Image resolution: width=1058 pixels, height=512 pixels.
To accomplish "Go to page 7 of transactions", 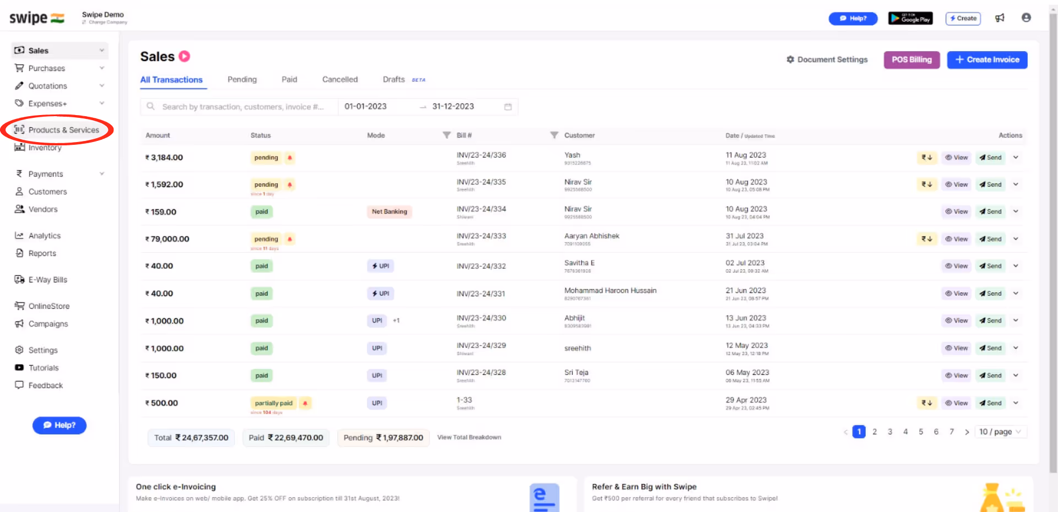I will point(952,432).
